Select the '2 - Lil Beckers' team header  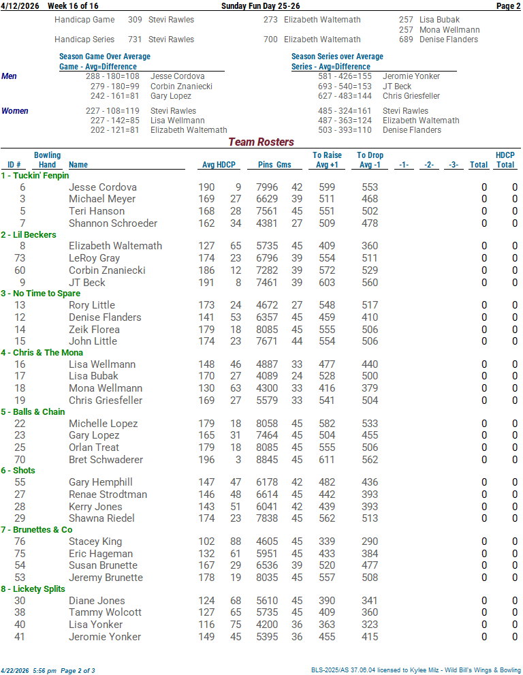29,234
